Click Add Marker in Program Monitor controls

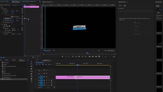[62, 56]
